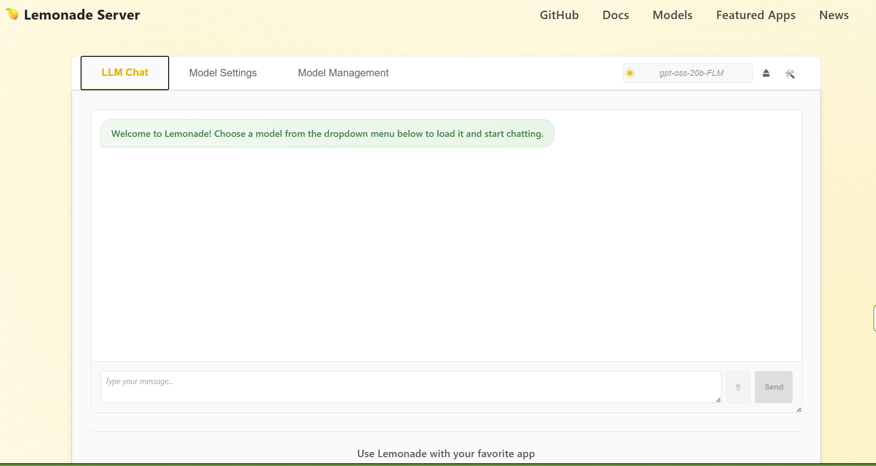The width and height of the screenshot is (876, 466).
Task: Click the lemon logo icon
Action: coord(13,14)
